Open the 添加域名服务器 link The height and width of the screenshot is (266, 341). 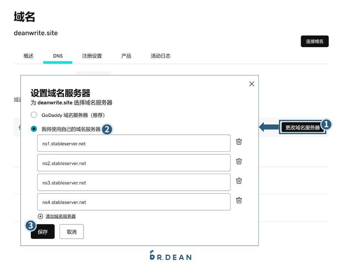(60, 216)
